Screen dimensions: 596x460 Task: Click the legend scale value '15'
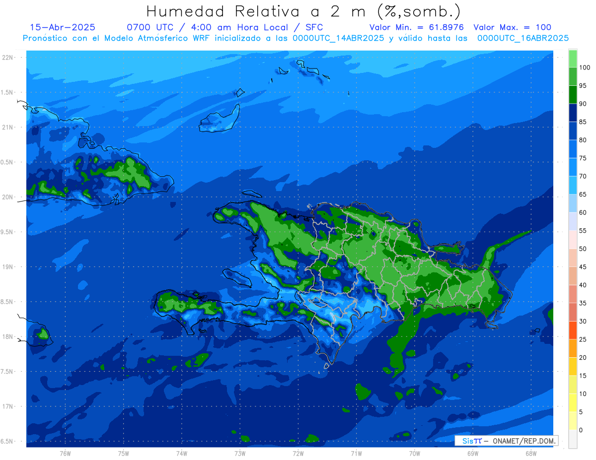point(583,376)
